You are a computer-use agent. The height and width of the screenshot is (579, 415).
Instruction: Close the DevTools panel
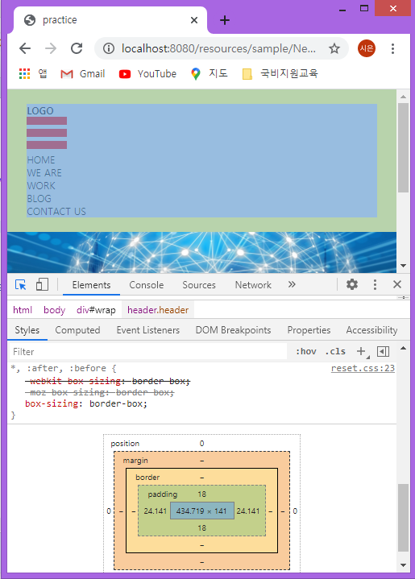tap(397, 284)
